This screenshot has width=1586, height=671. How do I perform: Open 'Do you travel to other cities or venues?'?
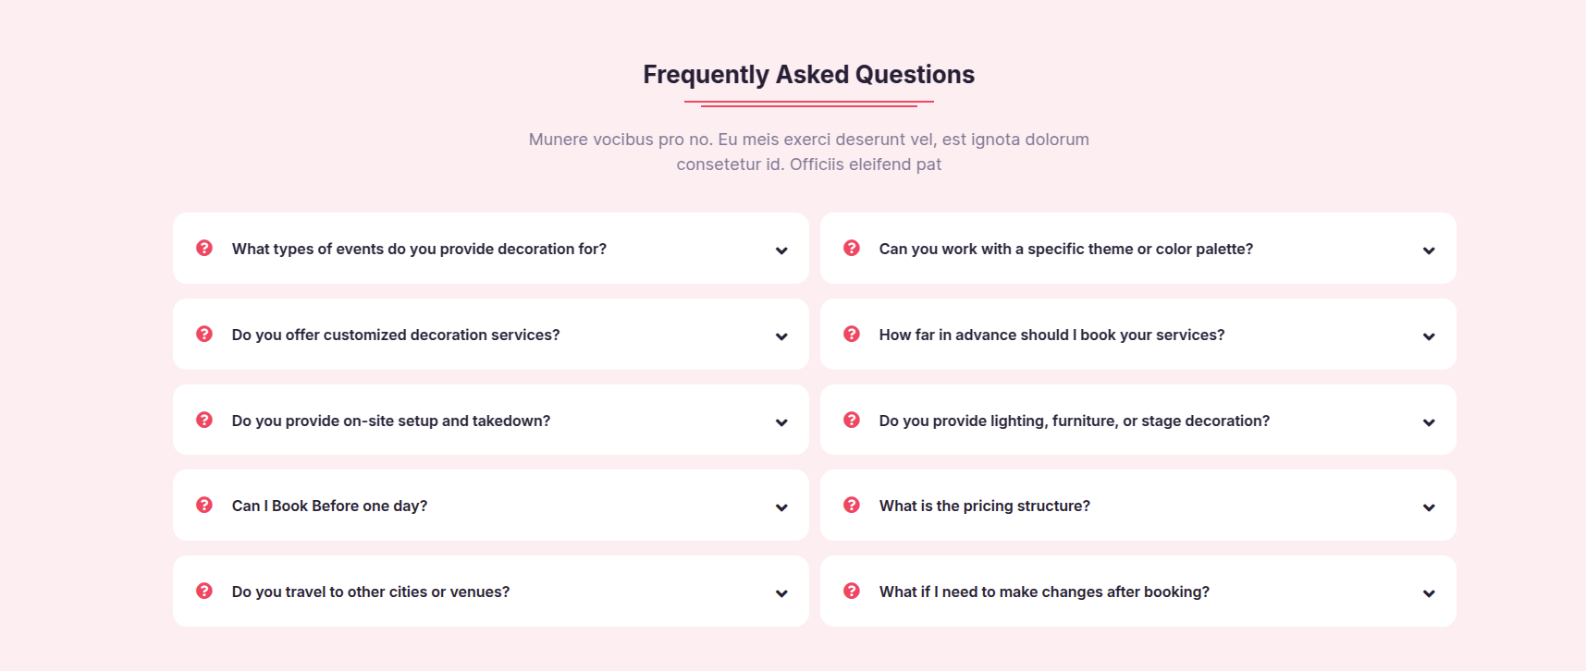coord(491,591)
